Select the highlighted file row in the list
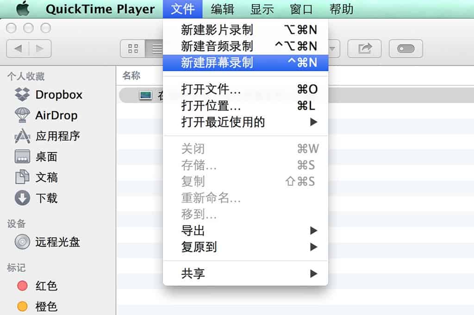Viewport: 474px width, 315px height. pyautogui.click(x=296, y=95)
